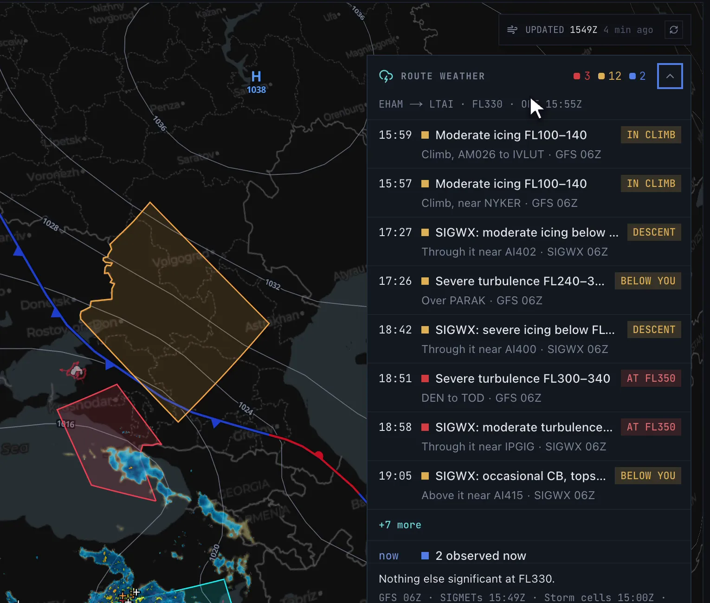Collapse the Route Weather panel

[x=670, y=76]
